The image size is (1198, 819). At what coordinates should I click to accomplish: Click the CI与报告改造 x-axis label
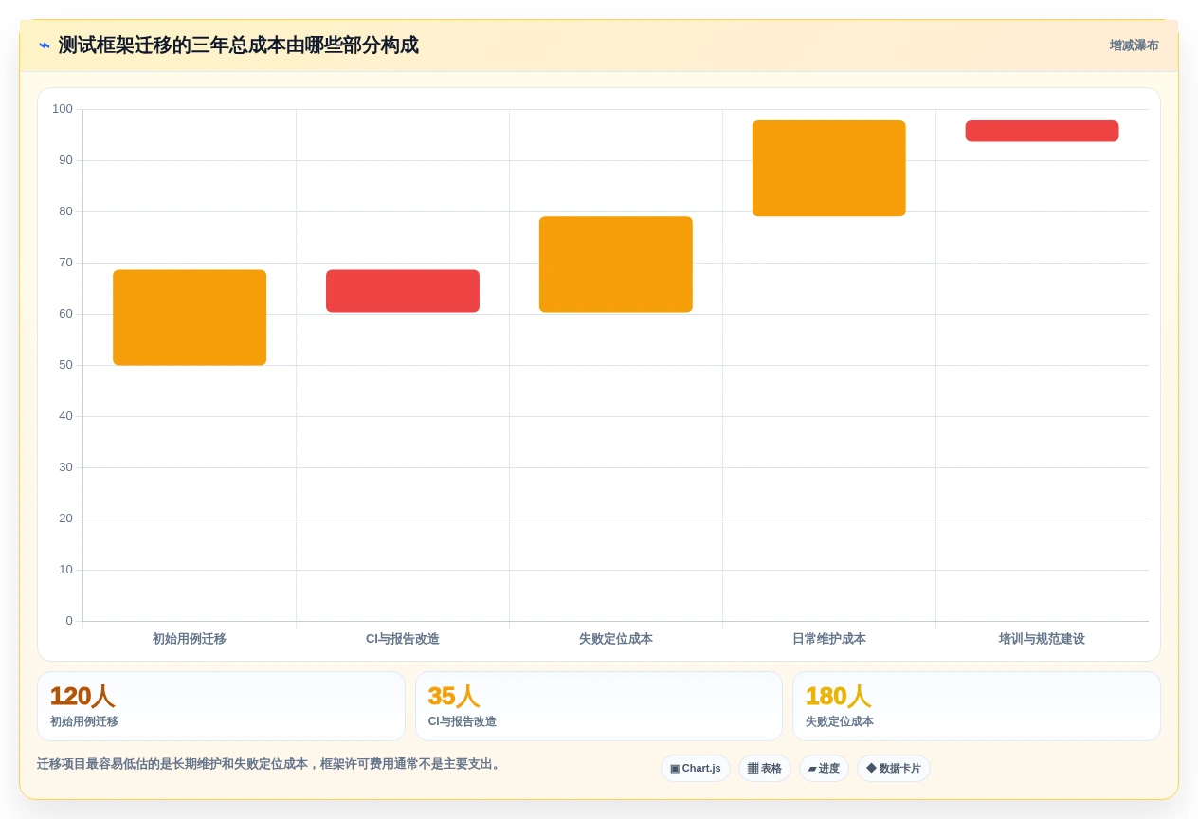[403, 639]
